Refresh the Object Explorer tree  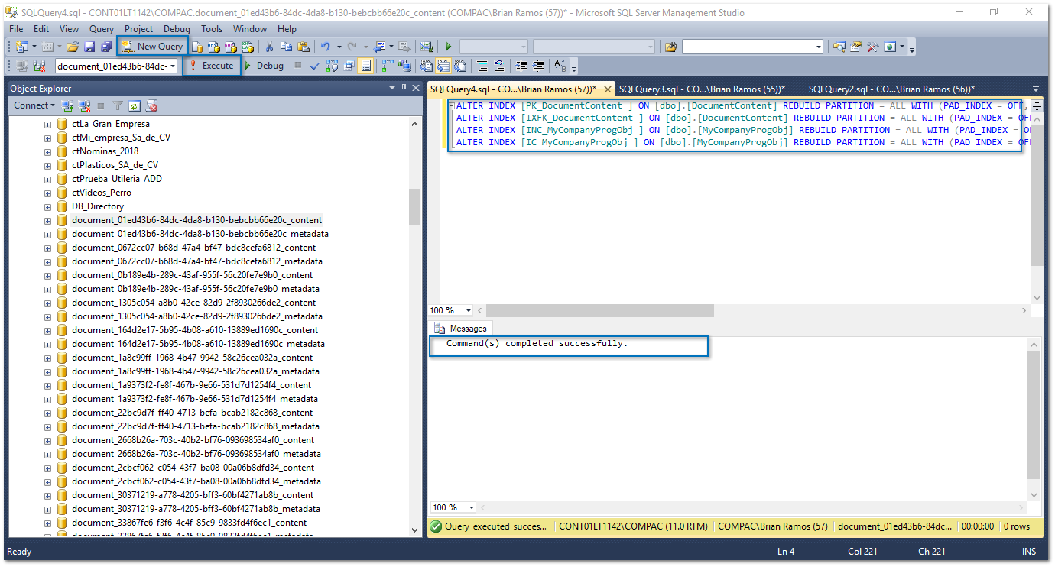click(135, 105)
